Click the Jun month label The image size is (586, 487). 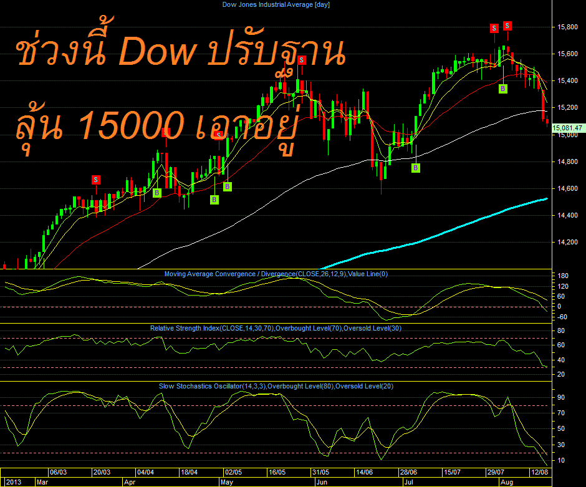[x=322, y=482]
